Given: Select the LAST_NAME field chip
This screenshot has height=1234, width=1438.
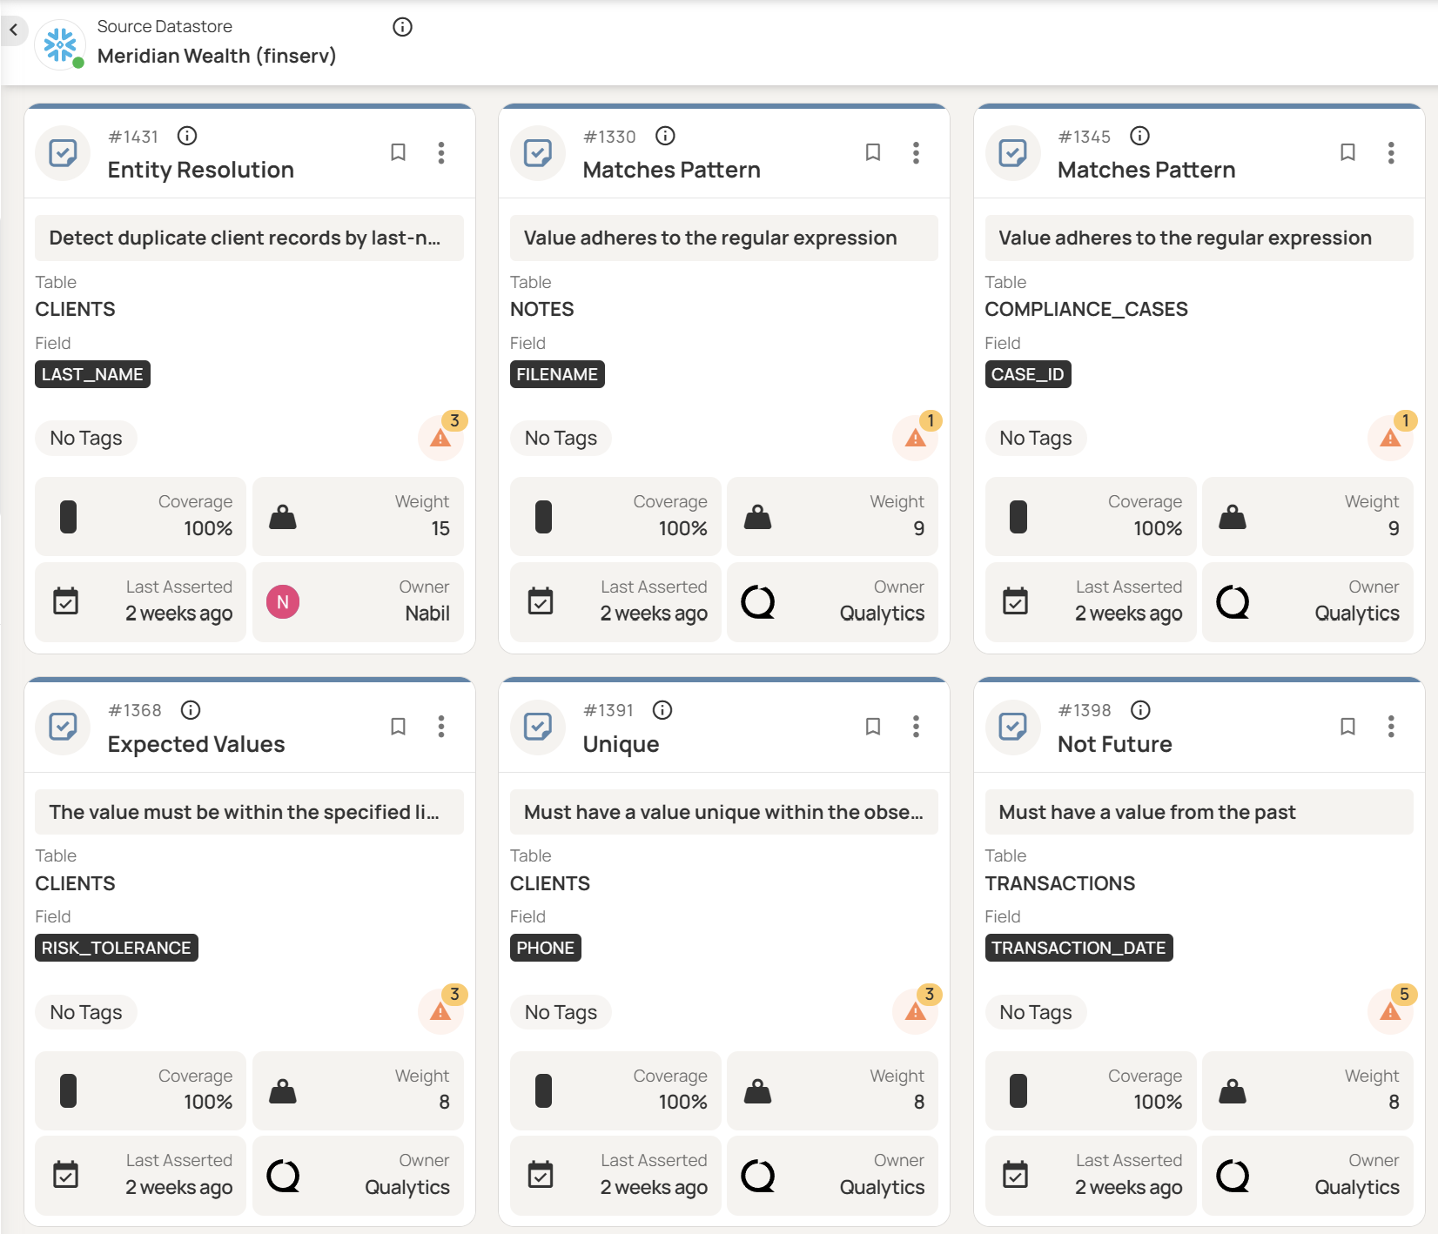Looking at the screenshot, I should pyautogui.click(x=92, y=374).
